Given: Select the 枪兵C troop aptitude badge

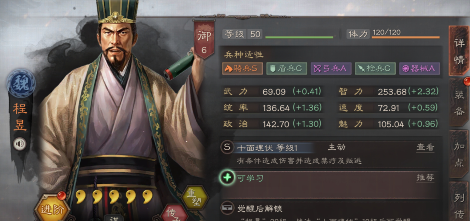Looking at the screenshot, I should [375, 68].
